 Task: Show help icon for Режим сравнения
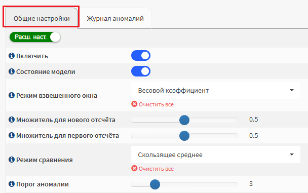[12, 160]
